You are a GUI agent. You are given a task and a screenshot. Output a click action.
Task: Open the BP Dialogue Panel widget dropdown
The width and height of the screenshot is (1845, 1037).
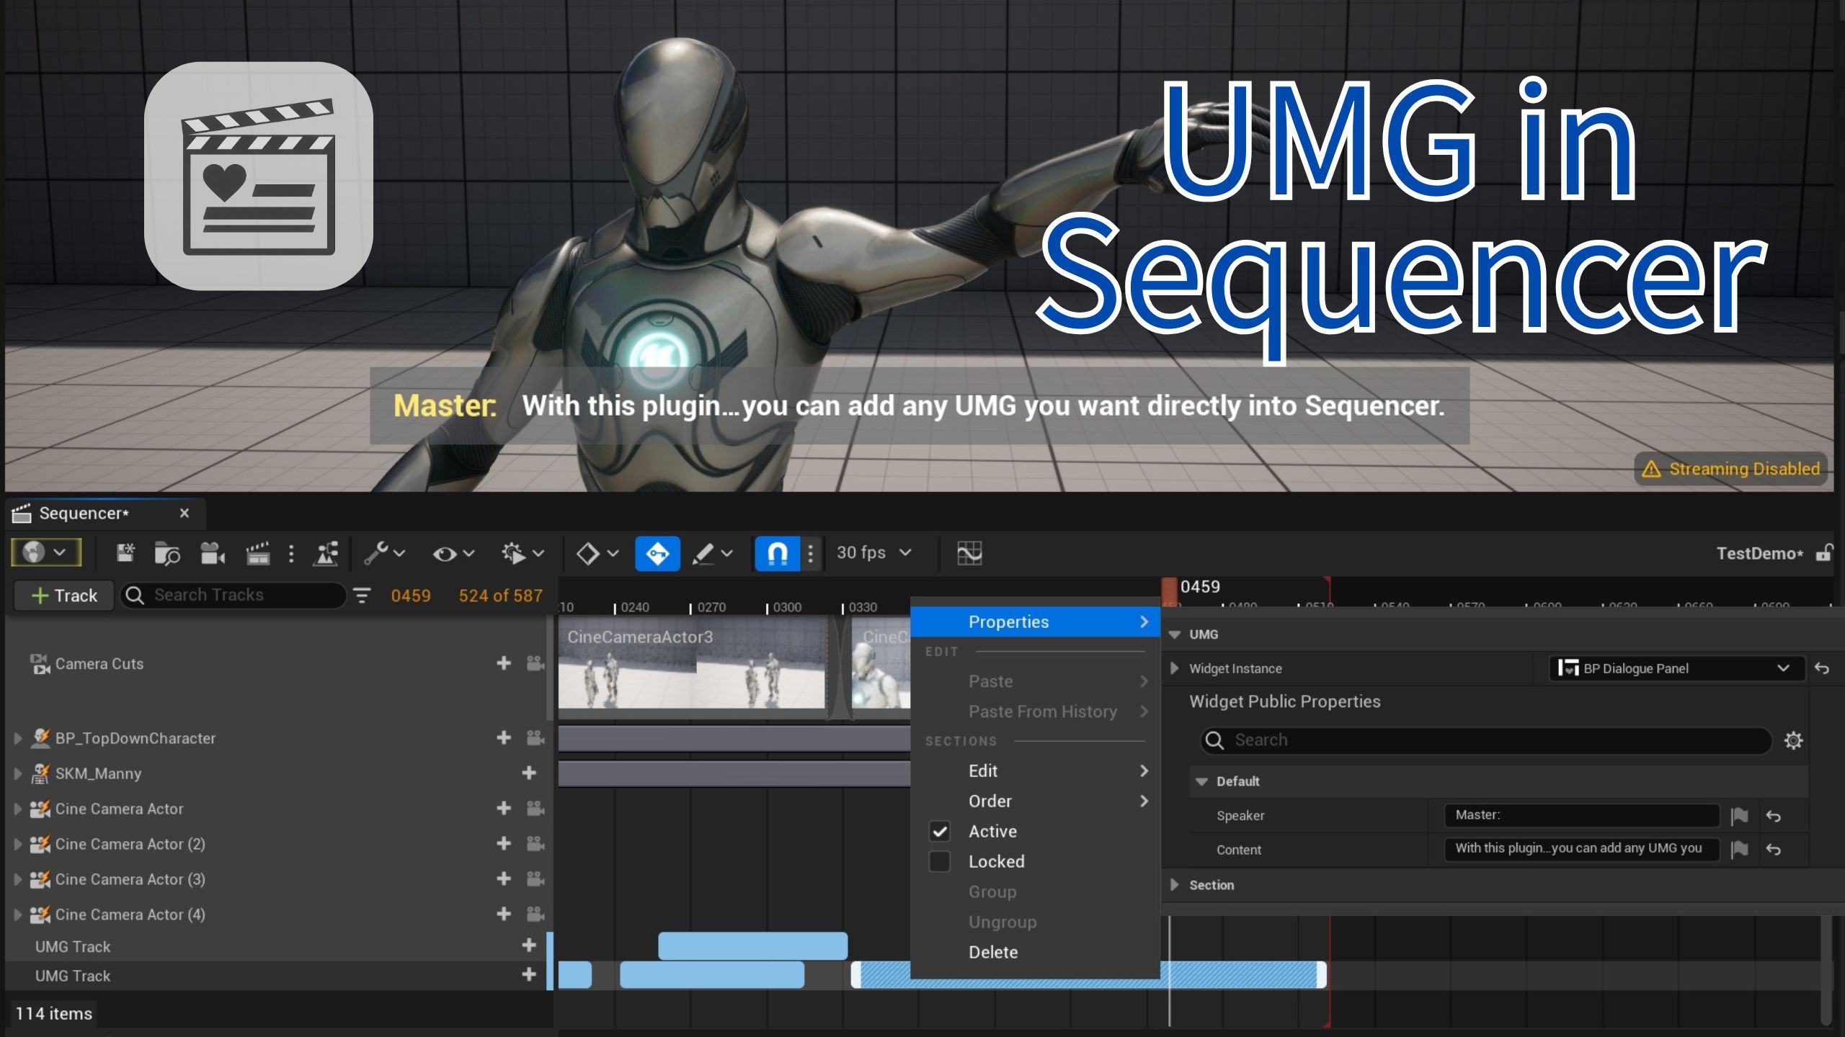(1676, 668)
